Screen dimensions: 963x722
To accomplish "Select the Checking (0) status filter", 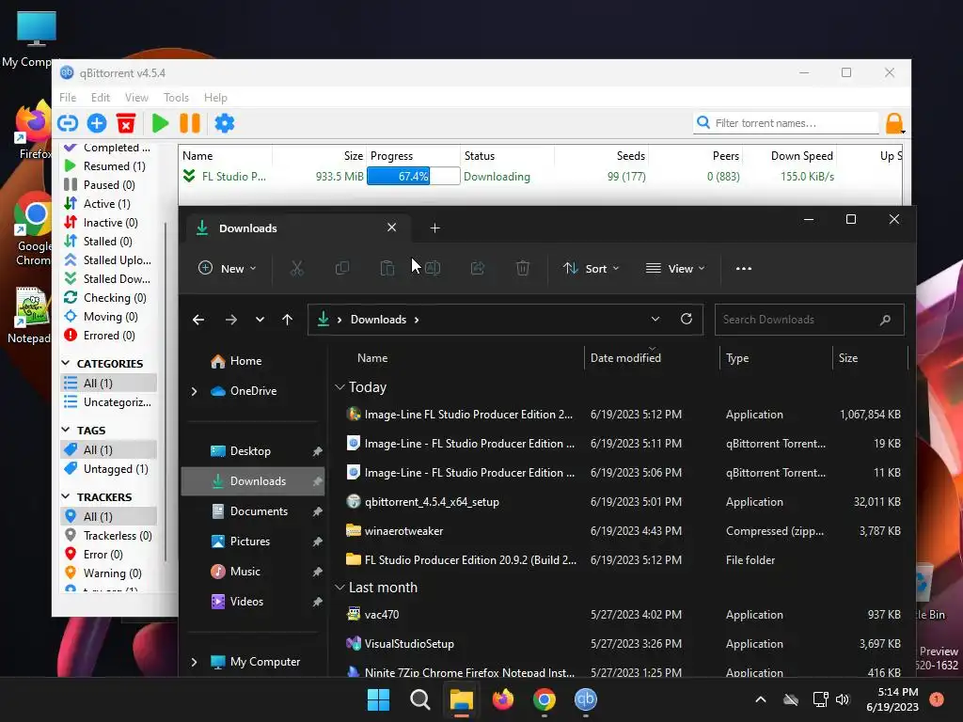I will pyautogui.click(x=109, y=298).
